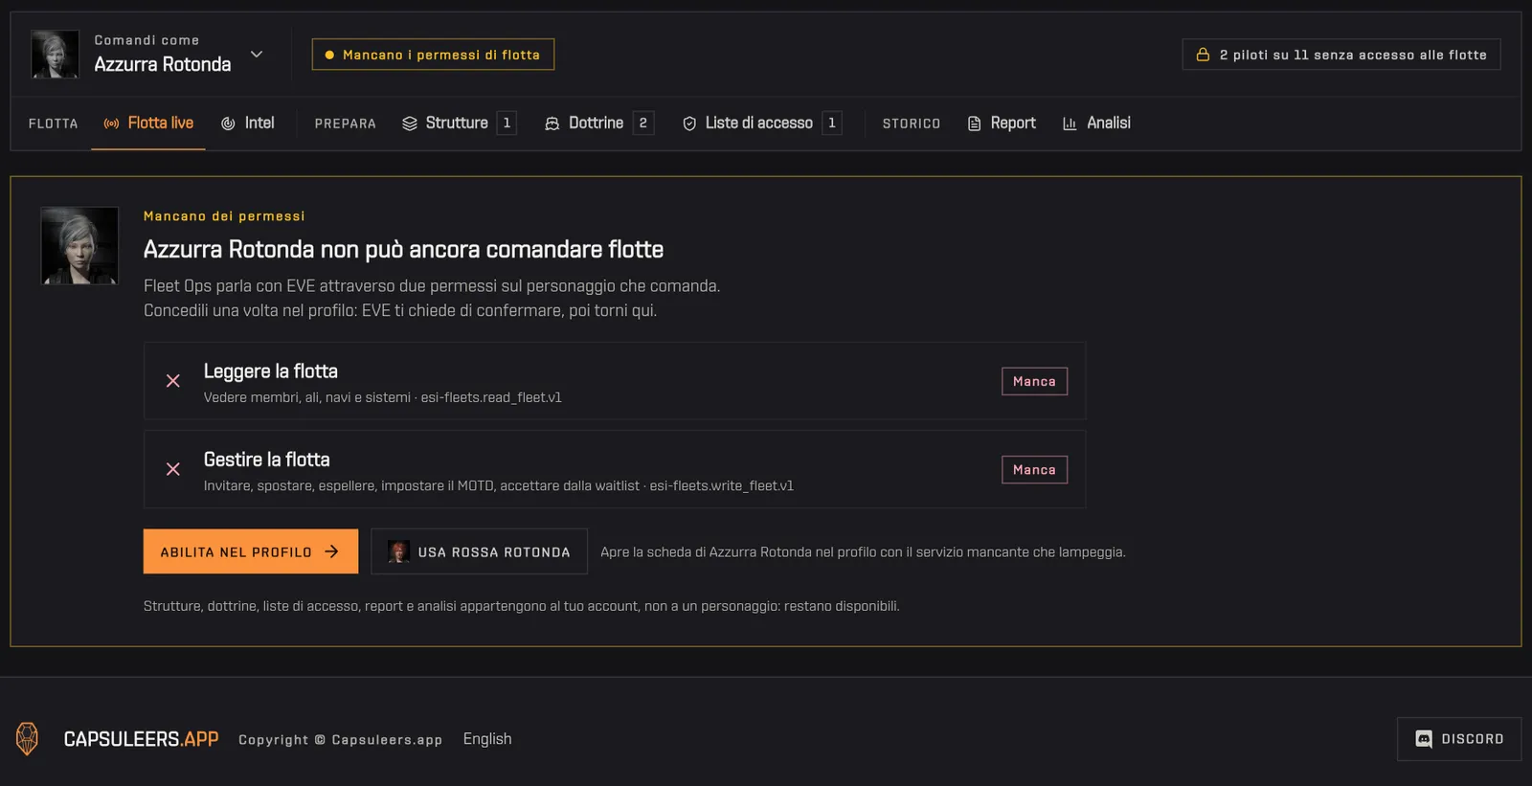Click the Dottrine count badge
Image resolution: width=1532 pixels, height=786 pixels.
point(643,124)
